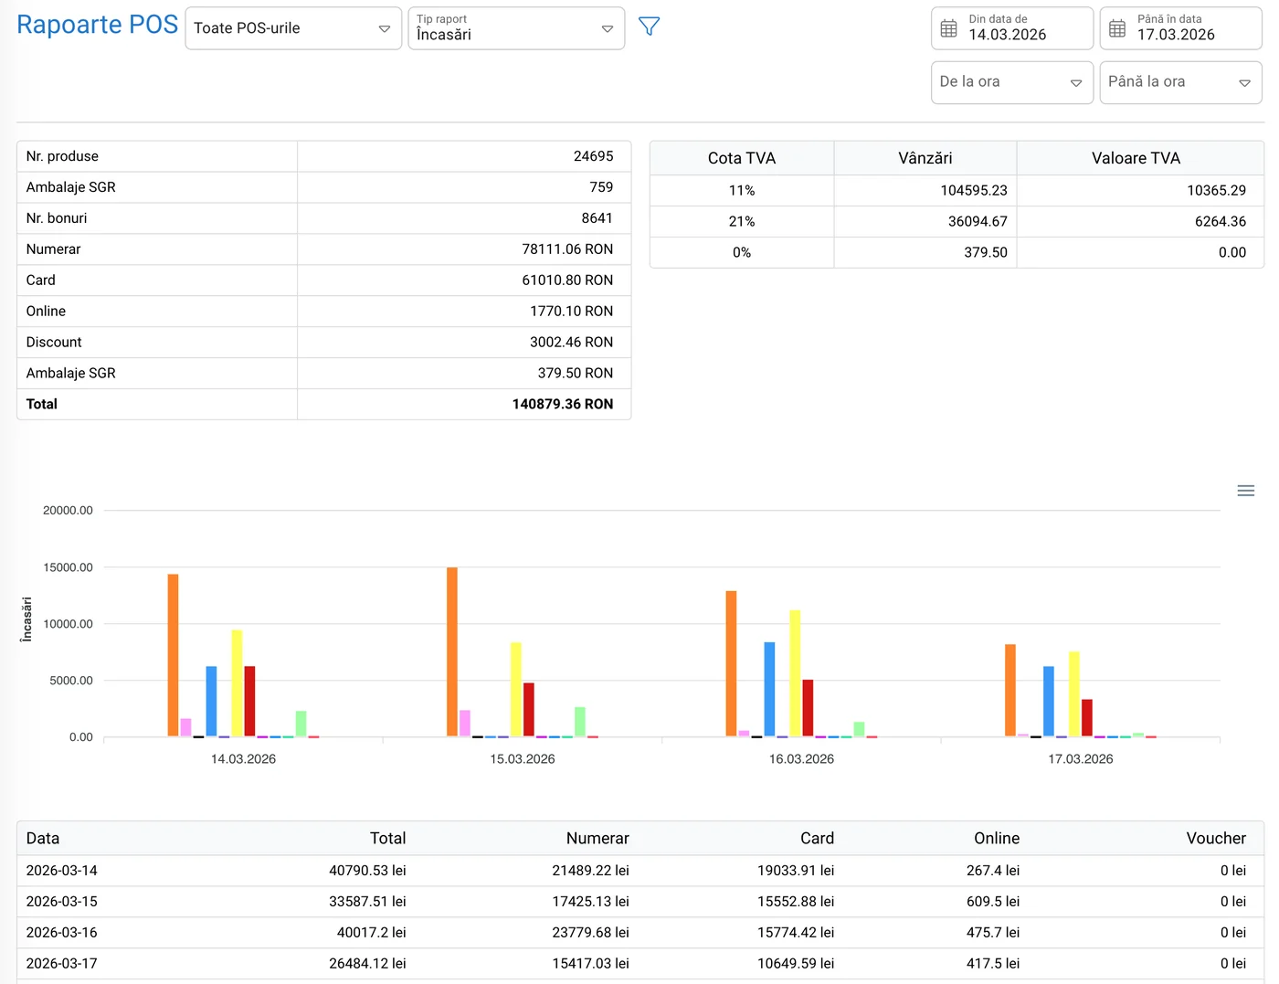Screen dimensions: 1279x984
Task: Open the Tip raport Încasări dropdown
Action: pyautogui.click(x=515, y=28)
